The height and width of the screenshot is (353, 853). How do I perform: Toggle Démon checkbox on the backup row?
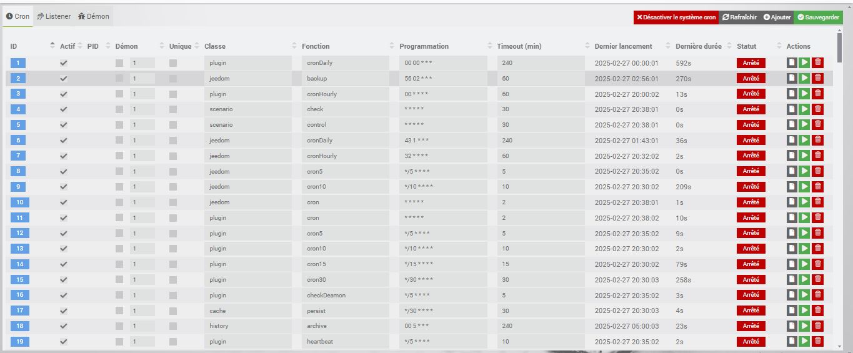[119, 79]
